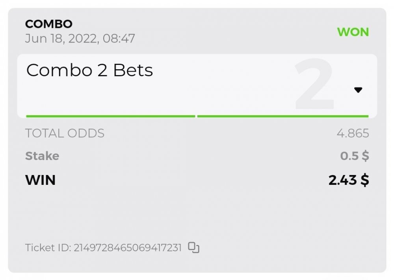Click the right green bet progress segment

[x=282, y=116]
